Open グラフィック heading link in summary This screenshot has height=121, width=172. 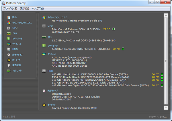pos(52,54)
